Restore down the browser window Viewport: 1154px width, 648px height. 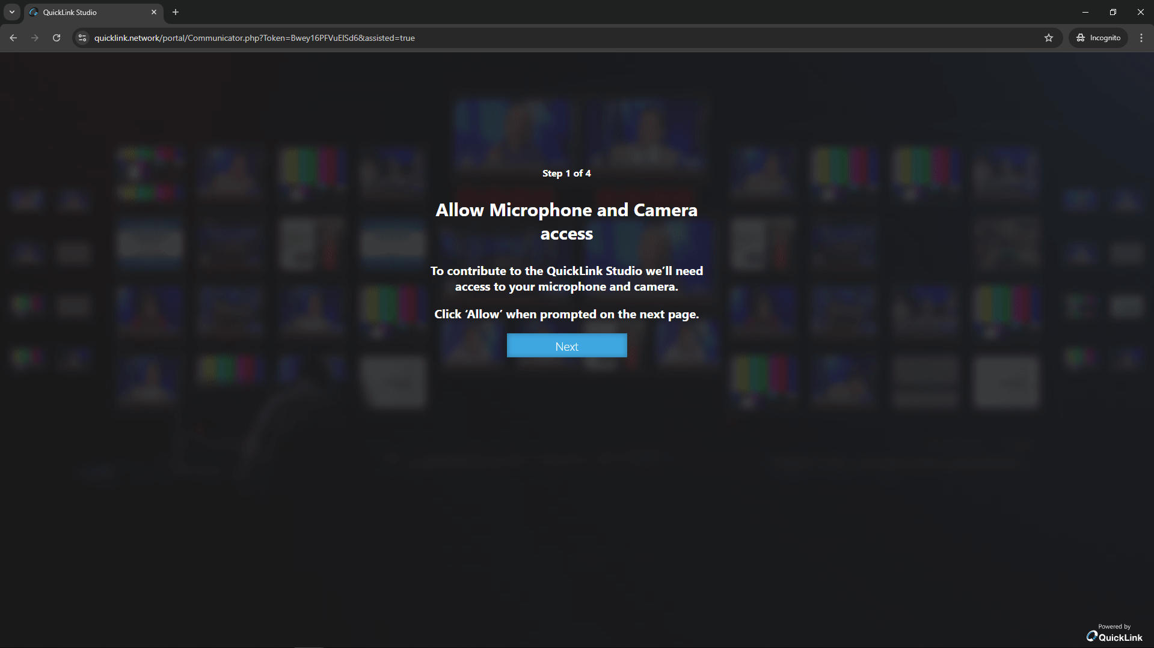click(1113, 12)
